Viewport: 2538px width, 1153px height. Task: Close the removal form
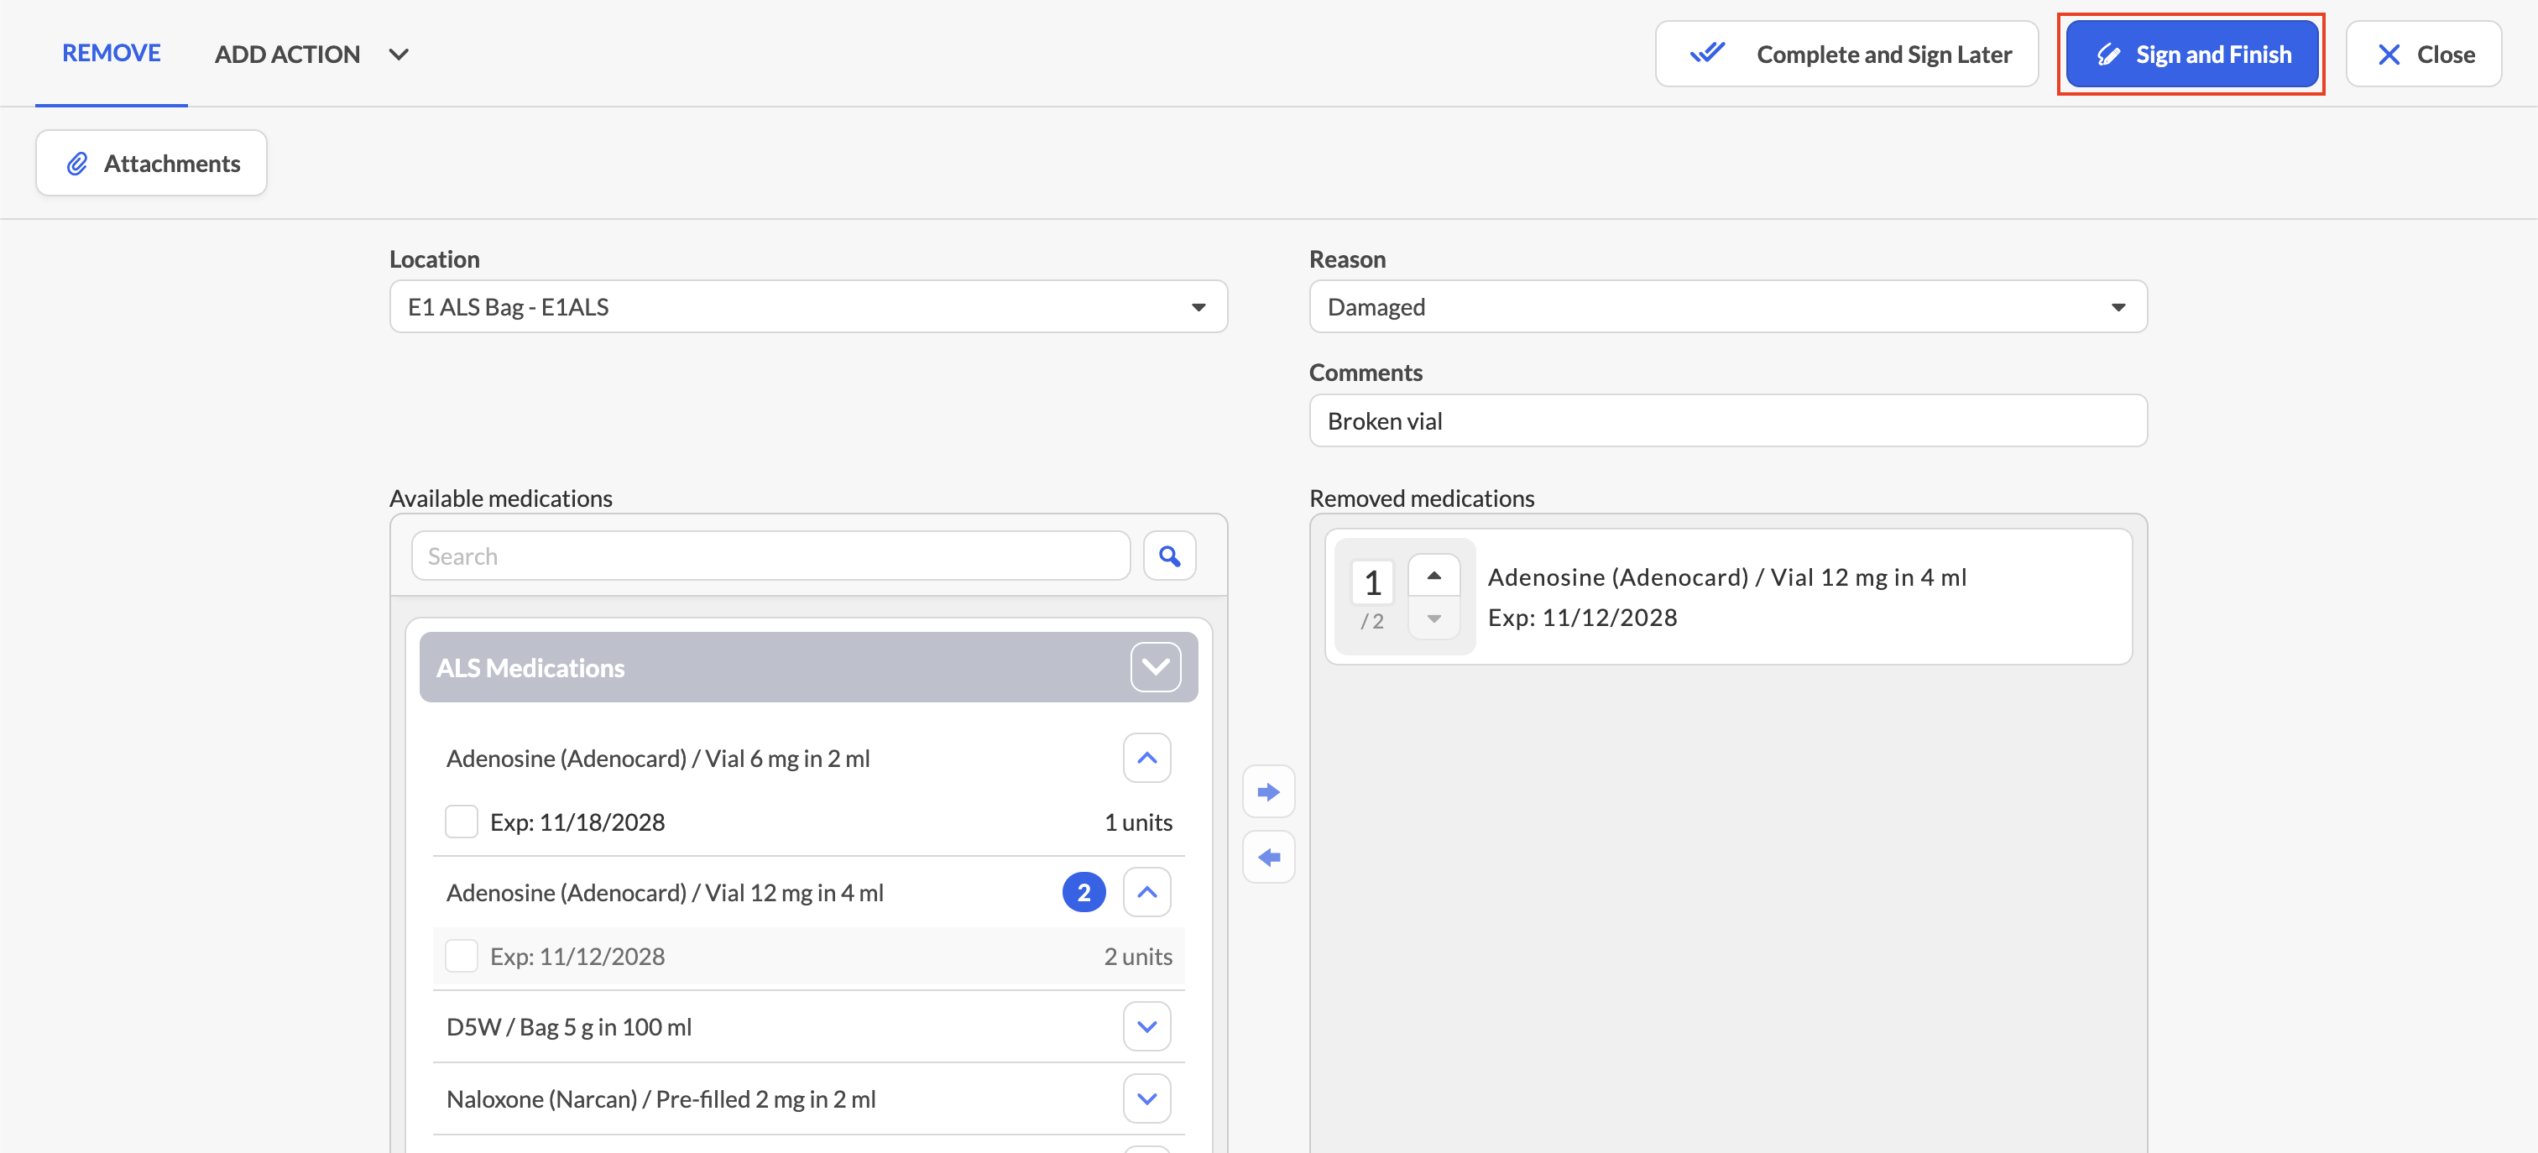[2424, 55]
